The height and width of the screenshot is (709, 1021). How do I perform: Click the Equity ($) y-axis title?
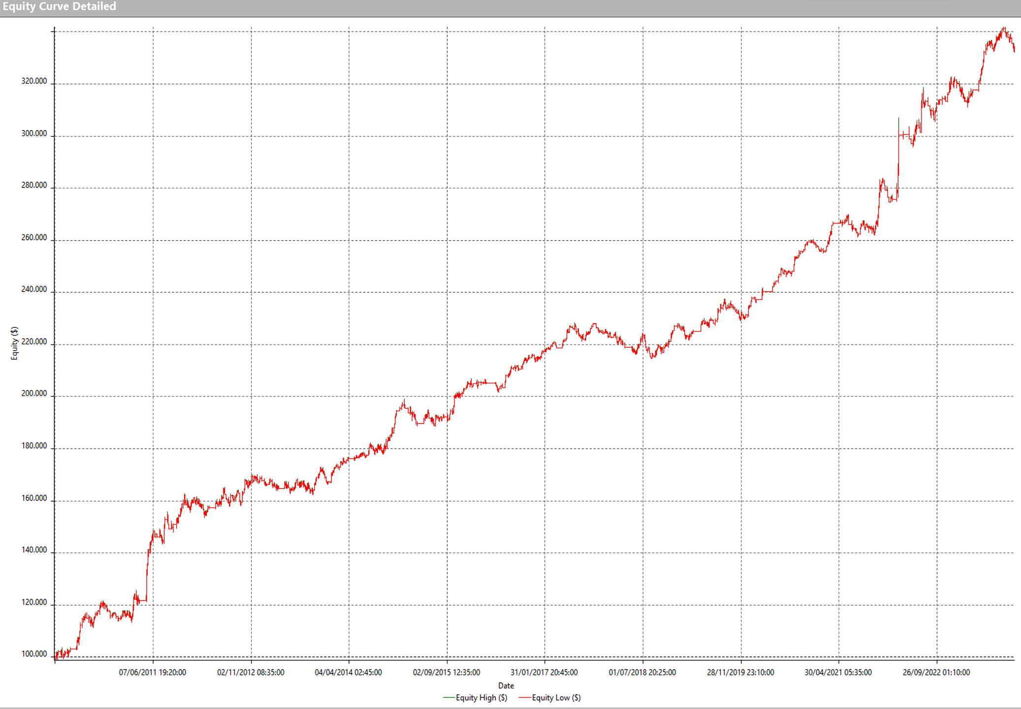point(14,343)
